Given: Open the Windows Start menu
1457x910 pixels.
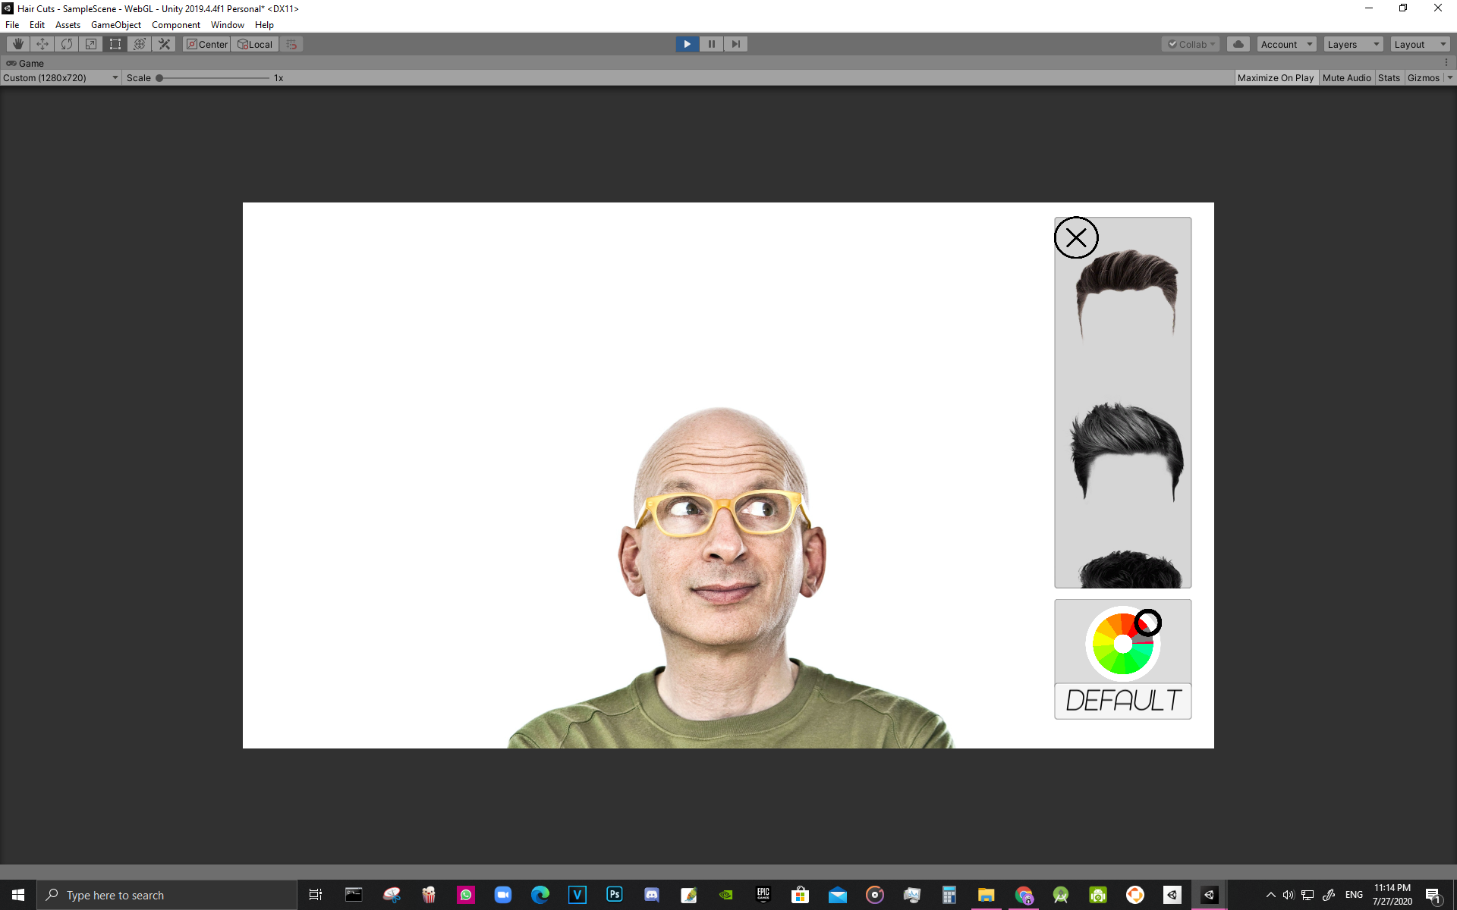Looking at the screenshot, I should (18, 895).
